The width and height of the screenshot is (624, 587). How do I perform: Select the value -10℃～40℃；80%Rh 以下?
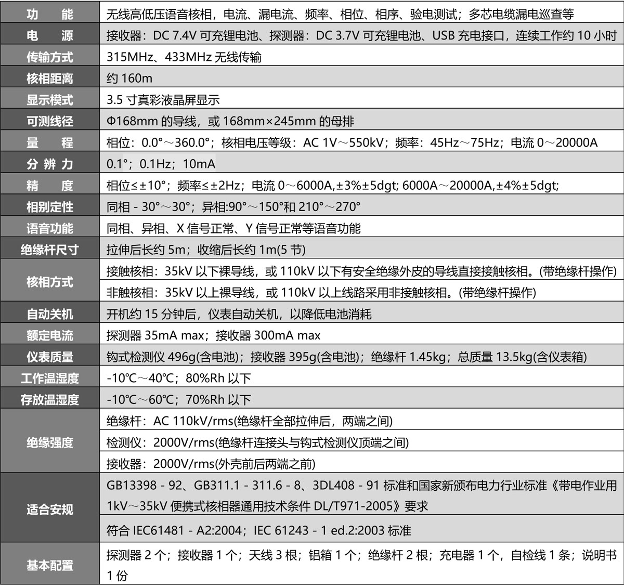tap(178, 377)
